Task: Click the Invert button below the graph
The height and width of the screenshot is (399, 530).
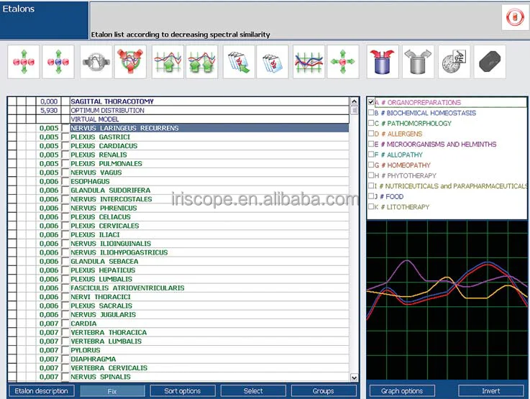Action: pos(491,391)
